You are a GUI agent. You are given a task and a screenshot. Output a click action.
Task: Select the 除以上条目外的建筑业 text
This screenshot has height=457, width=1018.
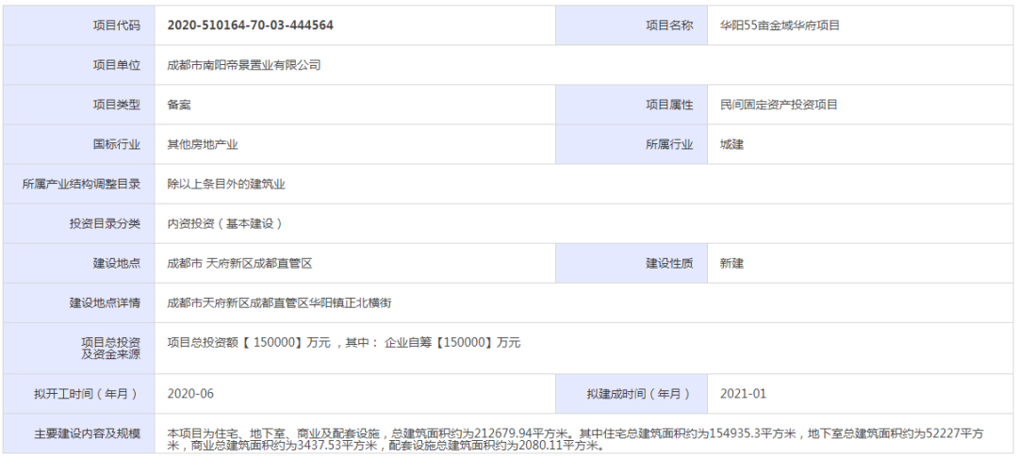(x=226, y=184)
